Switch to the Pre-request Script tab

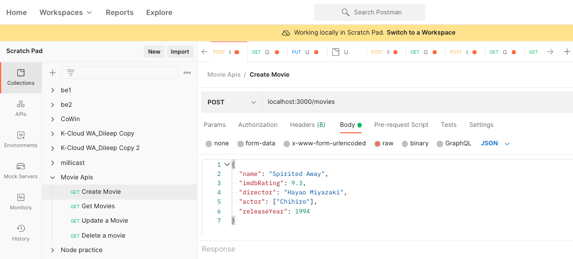[x=401, y=125]
